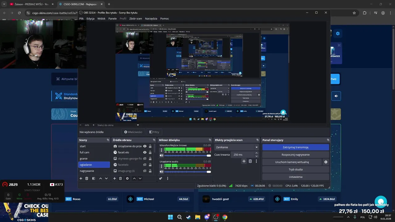This screenshot has width=395, height=222.
Task: Move selected scene up with arrow
Action: coord(101,178)
